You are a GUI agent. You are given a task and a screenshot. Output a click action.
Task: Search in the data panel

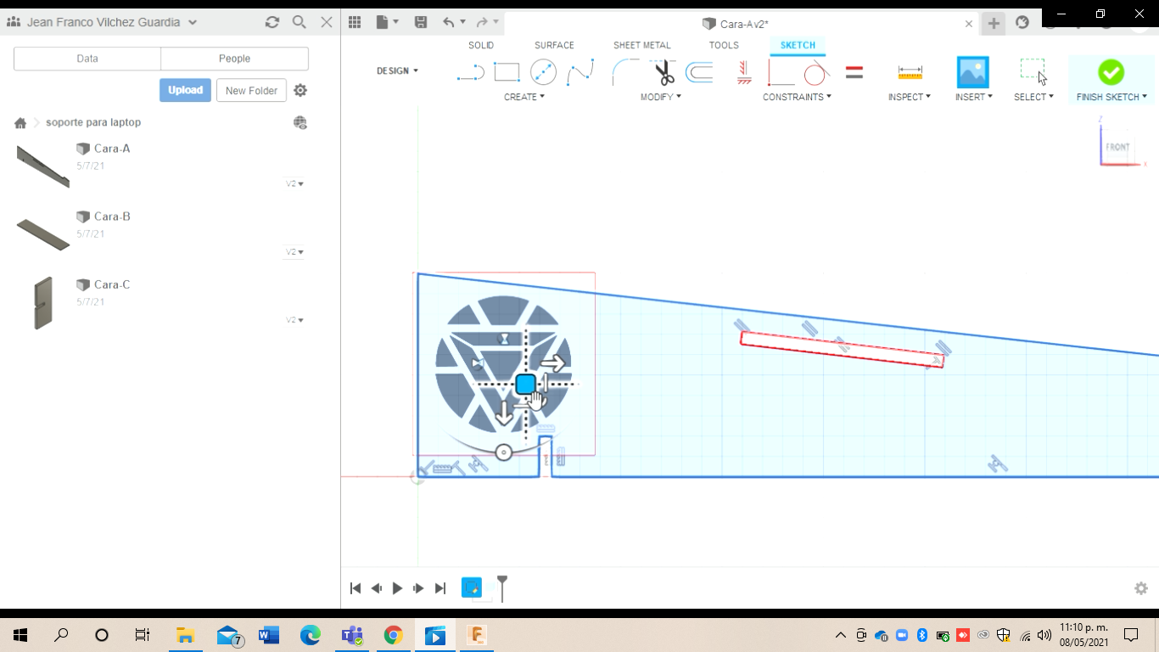coord(300,22)
